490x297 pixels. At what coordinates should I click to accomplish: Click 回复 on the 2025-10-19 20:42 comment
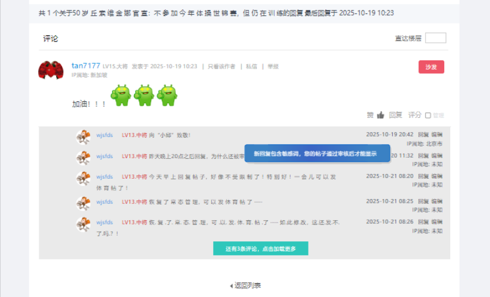click(423, 134)
